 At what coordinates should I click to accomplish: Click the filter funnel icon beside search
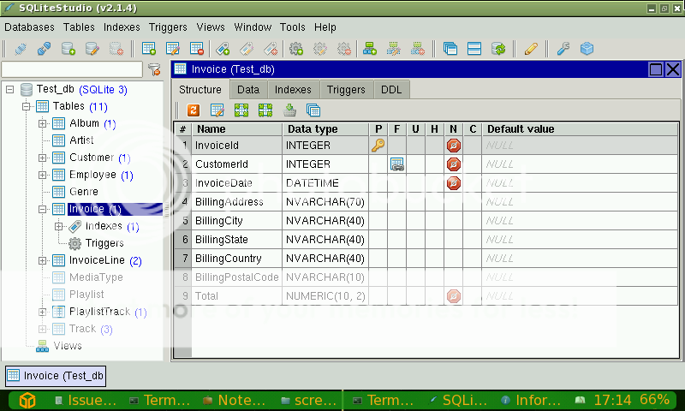click(x=154, y=69)
